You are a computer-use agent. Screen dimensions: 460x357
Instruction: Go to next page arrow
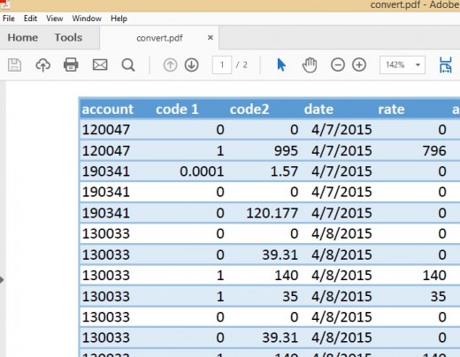pyautogui.click(x=192, y=65)
